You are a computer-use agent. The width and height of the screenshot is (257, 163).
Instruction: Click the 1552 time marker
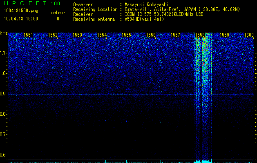coord(53,35)
